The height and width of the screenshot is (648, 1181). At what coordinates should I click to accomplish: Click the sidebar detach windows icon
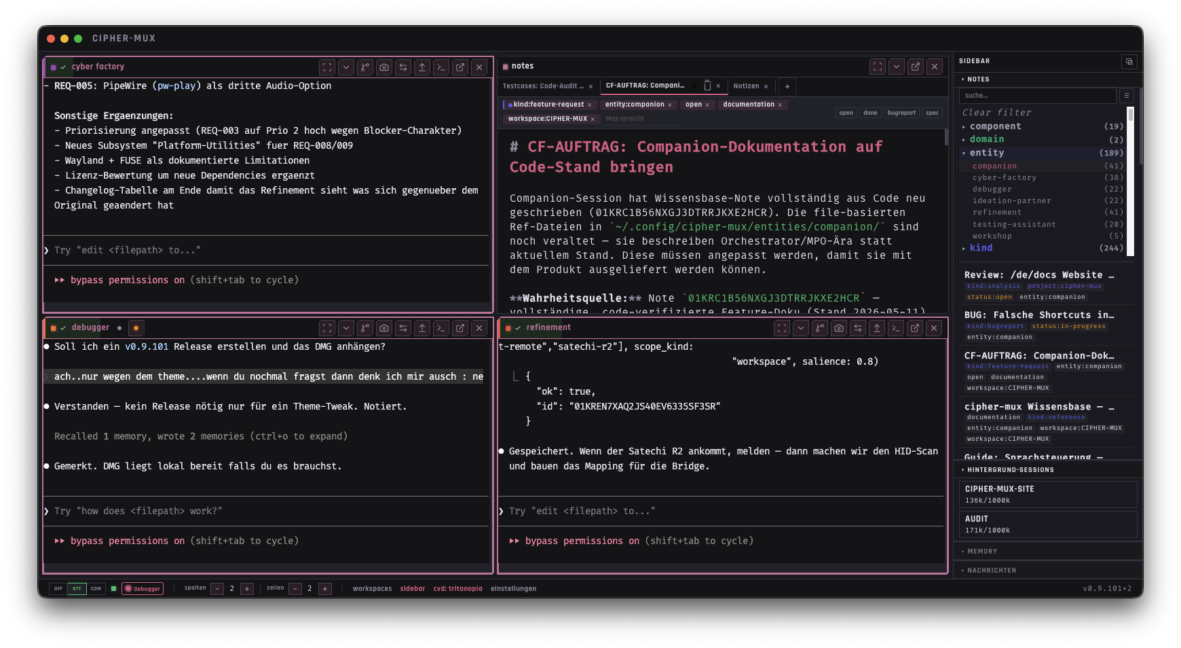coord(1129,61)
